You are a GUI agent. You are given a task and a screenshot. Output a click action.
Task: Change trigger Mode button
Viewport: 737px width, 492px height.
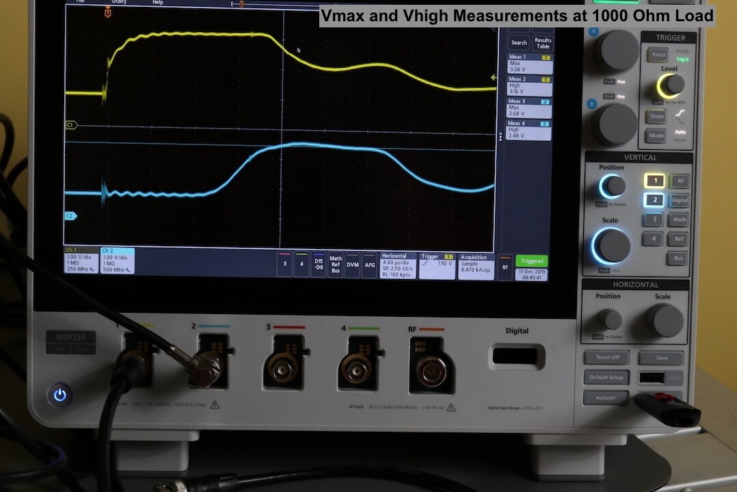(x=656, y=136)
